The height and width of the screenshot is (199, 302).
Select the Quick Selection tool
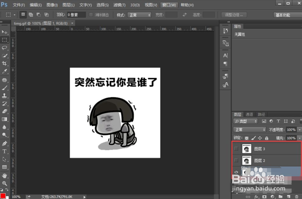pyautogui.click(x=4, y=55)
